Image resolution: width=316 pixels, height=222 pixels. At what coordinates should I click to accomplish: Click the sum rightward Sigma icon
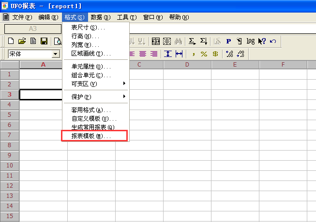pos(192,41)
